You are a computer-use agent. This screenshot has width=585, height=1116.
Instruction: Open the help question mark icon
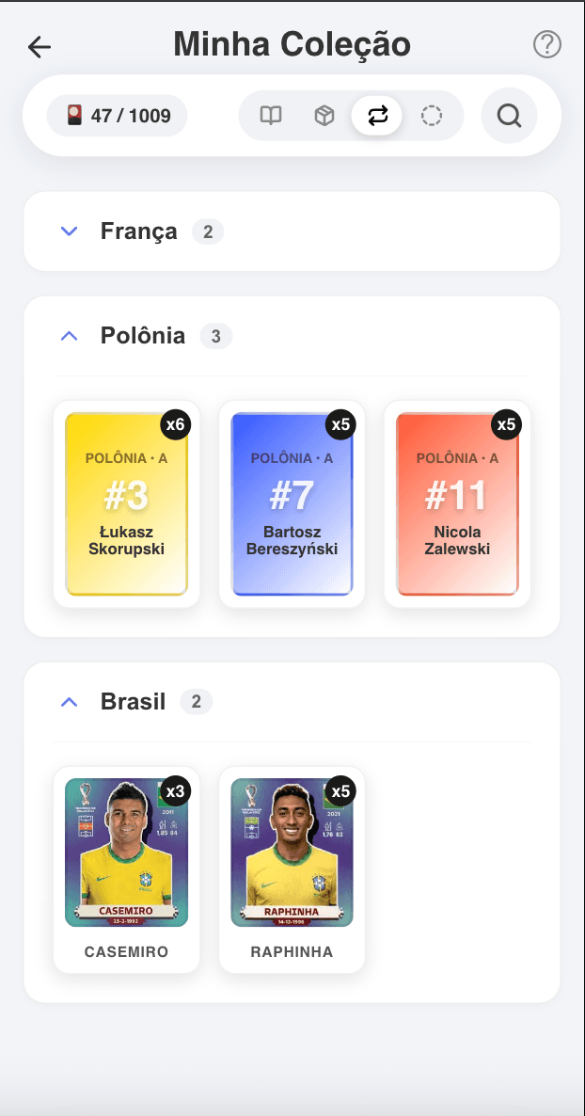[x=546, y=44]
